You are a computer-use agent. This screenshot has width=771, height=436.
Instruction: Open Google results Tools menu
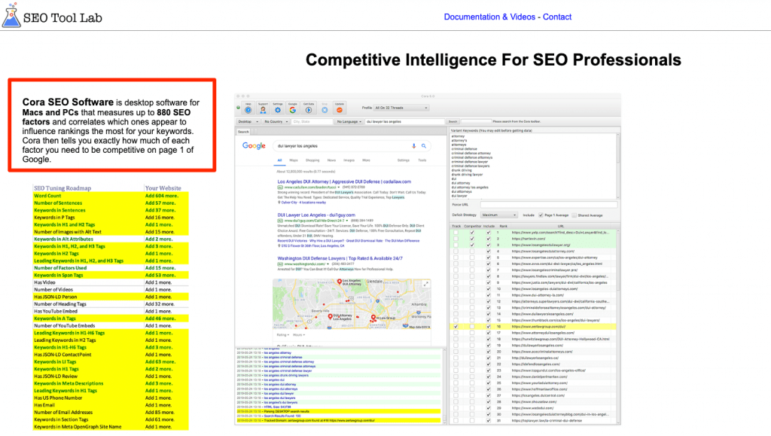tap(422, 160)
